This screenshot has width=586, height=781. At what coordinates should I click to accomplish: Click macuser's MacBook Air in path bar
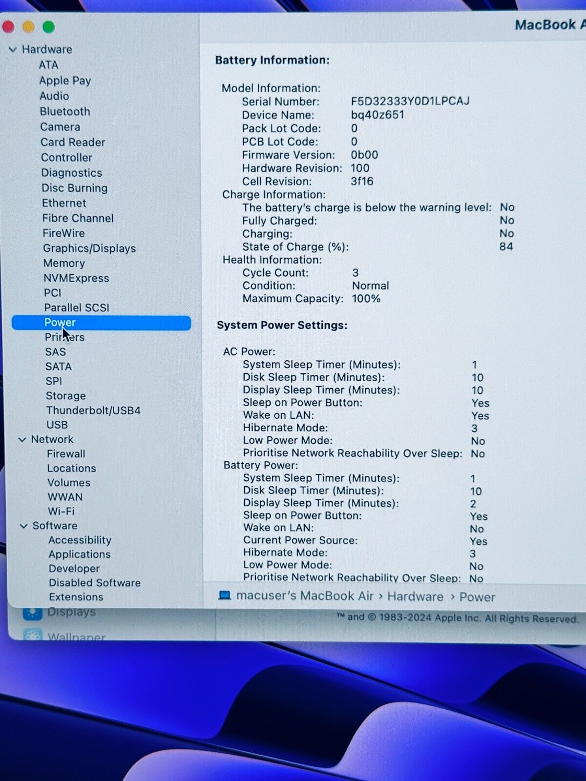coord(305,596)
